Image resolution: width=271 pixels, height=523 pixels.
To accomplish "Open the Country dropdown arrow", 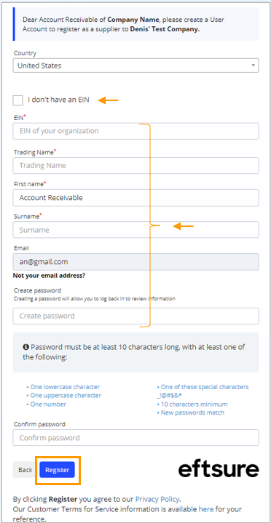I will click(x=254, y=65).
